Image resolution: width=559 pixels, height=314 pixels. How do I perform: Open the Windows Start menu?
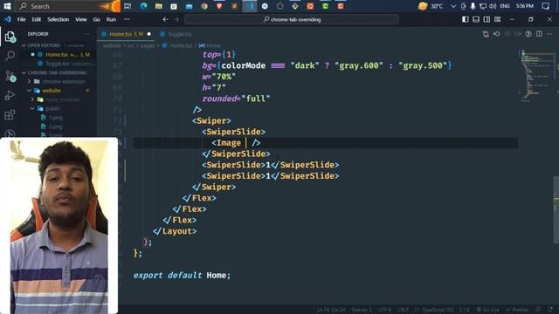(7, 6)
